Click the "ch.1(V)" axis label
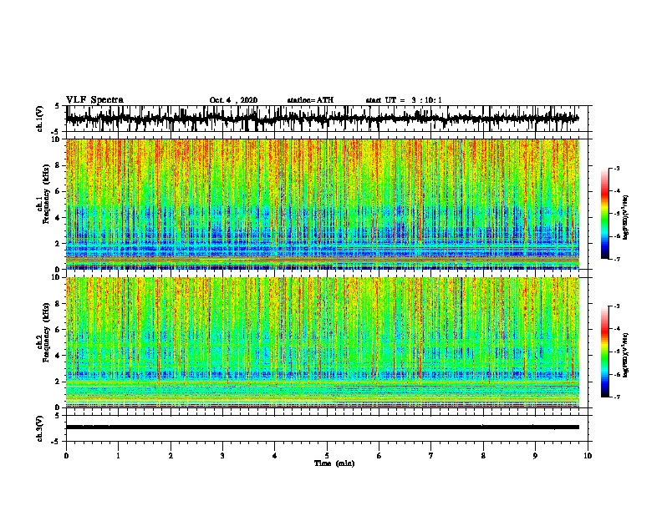The height and width of the screenshot is (511, 662). coord(40,119)
